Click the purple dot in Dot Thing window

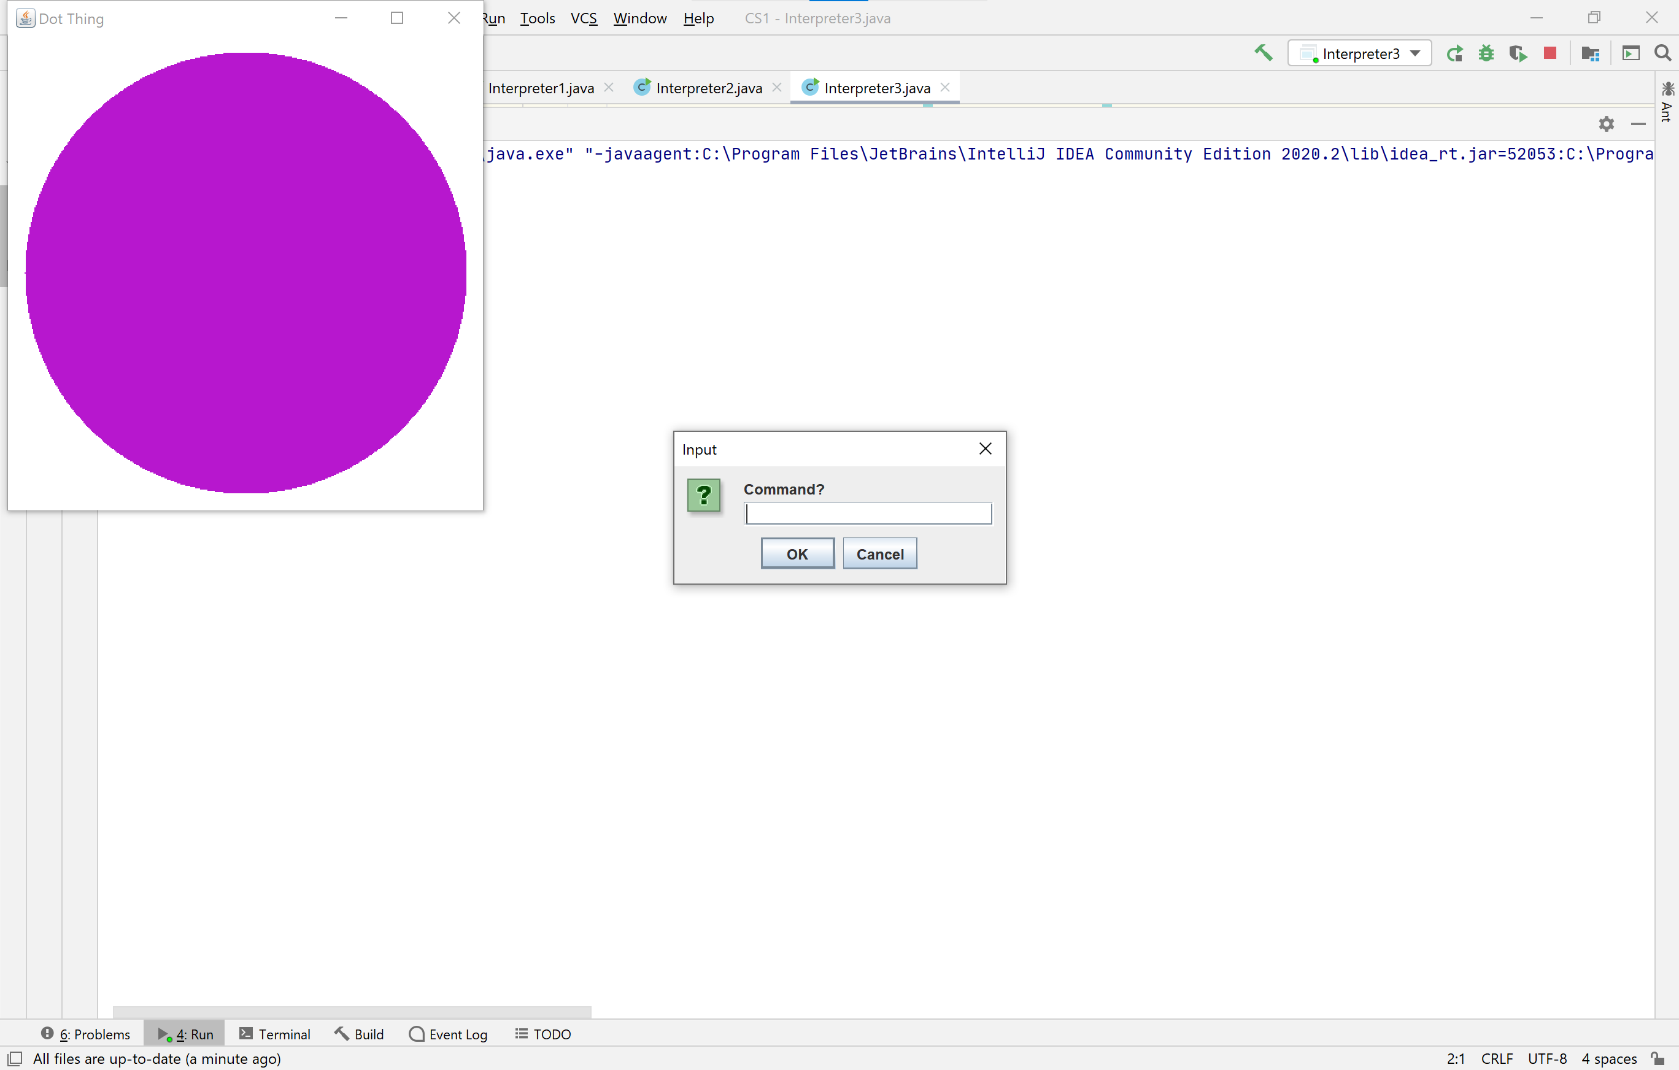click(x=245, y=272)
